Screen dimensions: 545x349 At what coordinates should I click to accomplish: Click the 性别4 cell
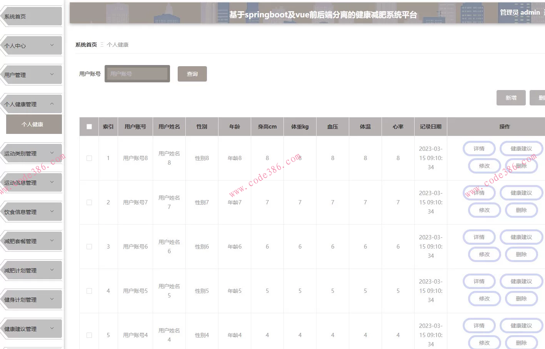coord(202,335)
